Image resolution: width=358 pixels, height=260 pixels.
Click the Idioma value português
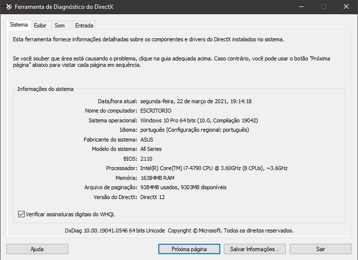point(195,130)
